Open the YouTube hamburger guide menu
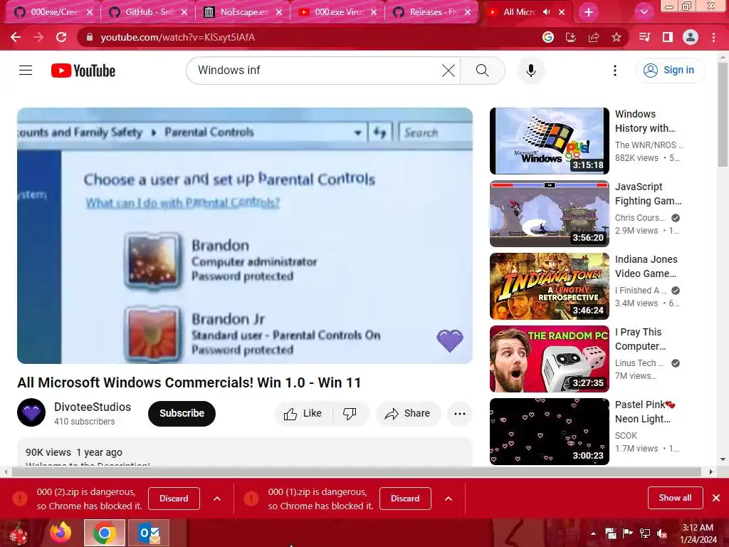Image resolution: width=729 pixels, height=547 pixels. coord(26,71)
